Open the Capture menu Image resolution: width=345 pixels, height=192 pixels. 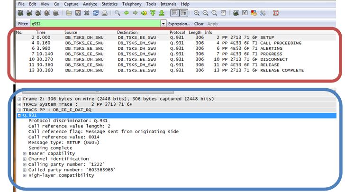click(71, 4)
